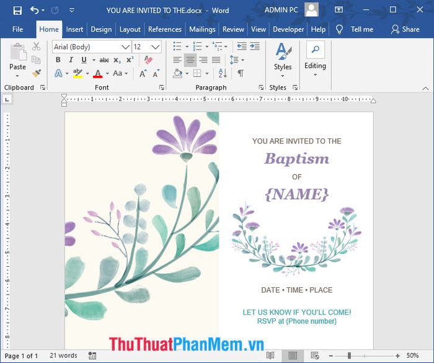Click the Clear All Formatting eraser icon
This screenshot has height=363, width=434.
coord(148,60)
